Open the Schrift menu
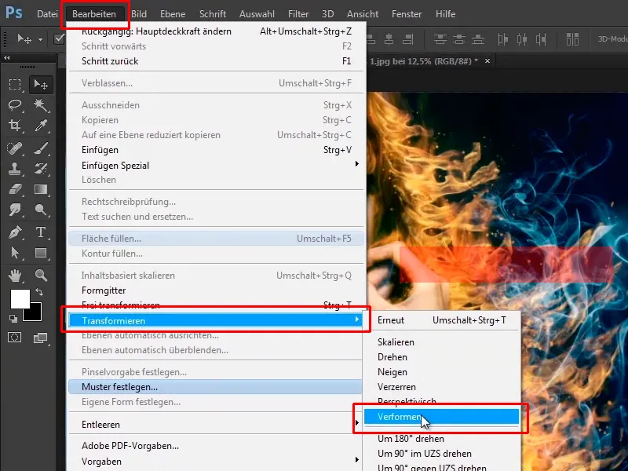628x471 pixels. tap(213, 14)
